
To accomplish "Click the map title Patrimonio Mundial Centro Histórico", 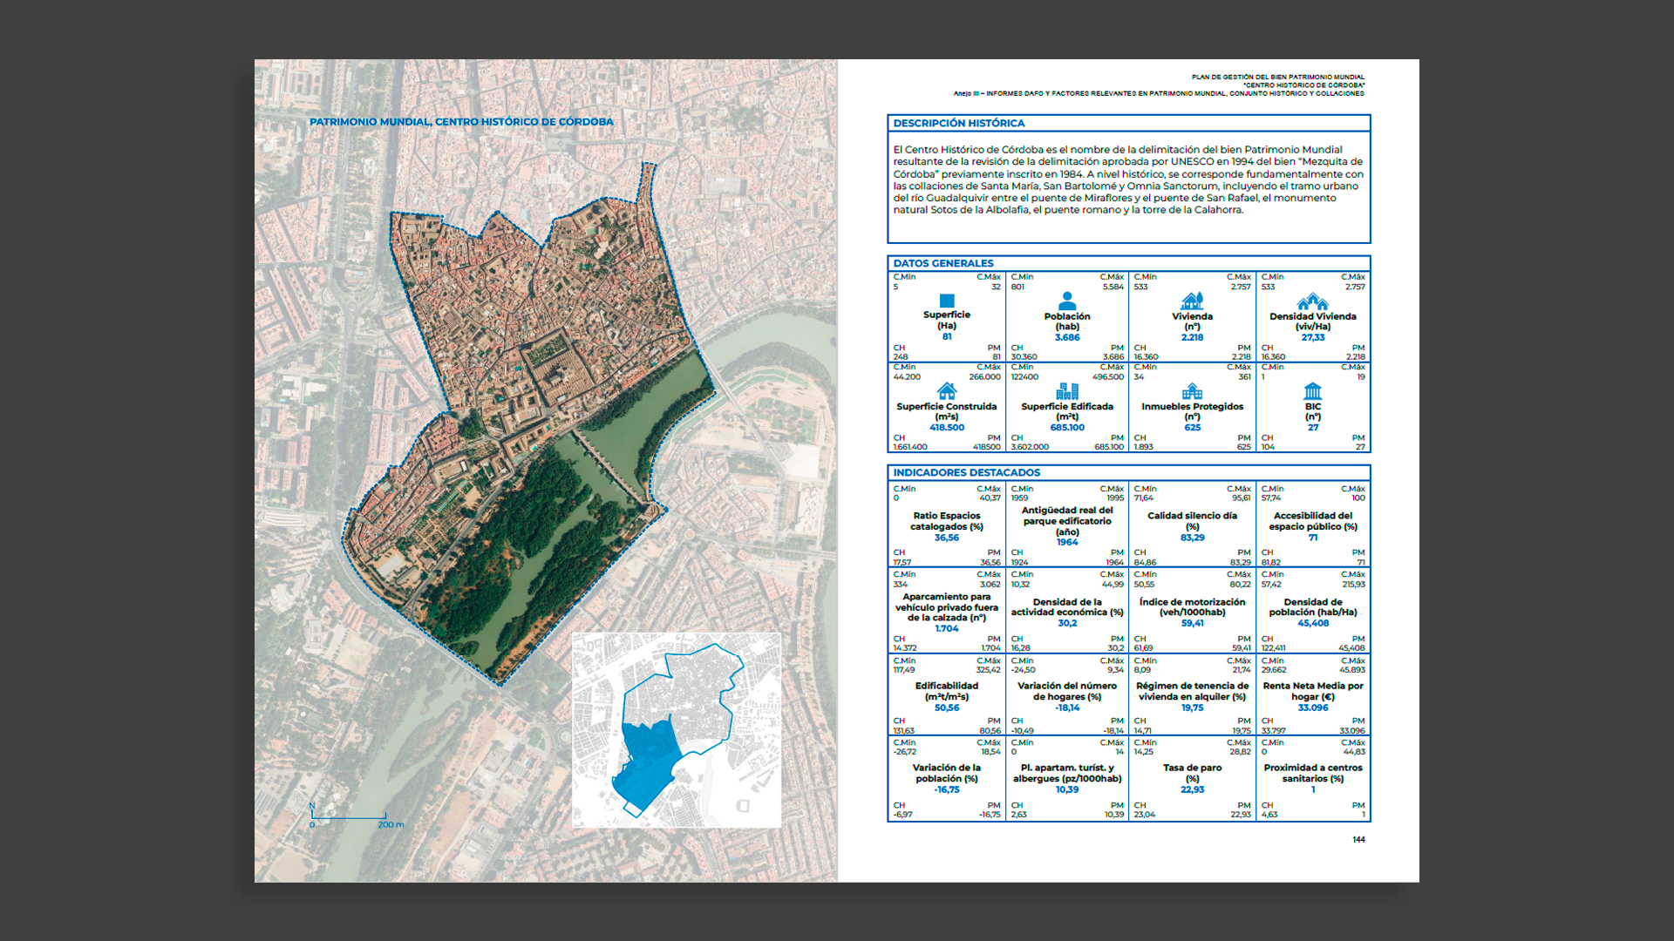I will pos(461,122).
